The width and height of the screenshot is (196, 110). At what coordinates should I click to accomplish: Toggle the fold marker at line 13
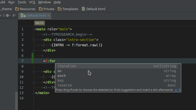34,93
